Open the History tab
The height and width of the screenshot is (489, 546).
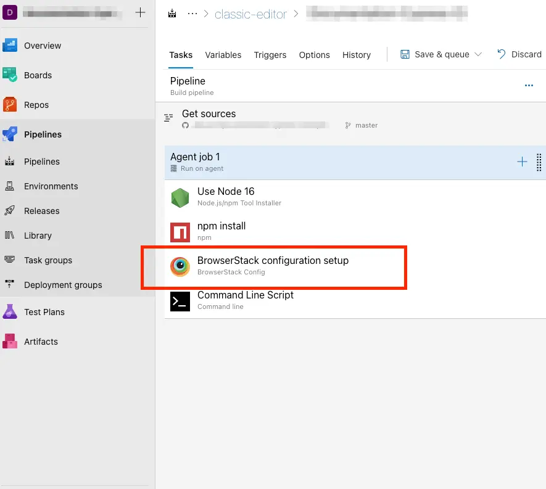point(357,55)
